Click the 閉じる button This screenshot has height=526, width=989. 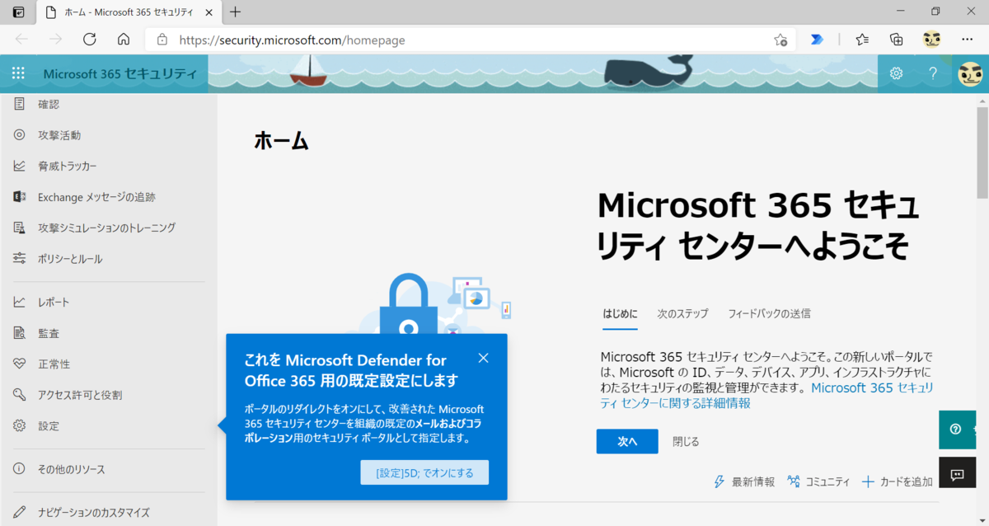point(686,441)
